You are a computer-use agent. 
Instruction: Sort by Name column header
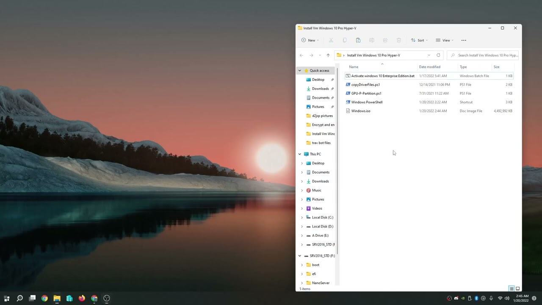pyautogui.click(x=354, y=67)
